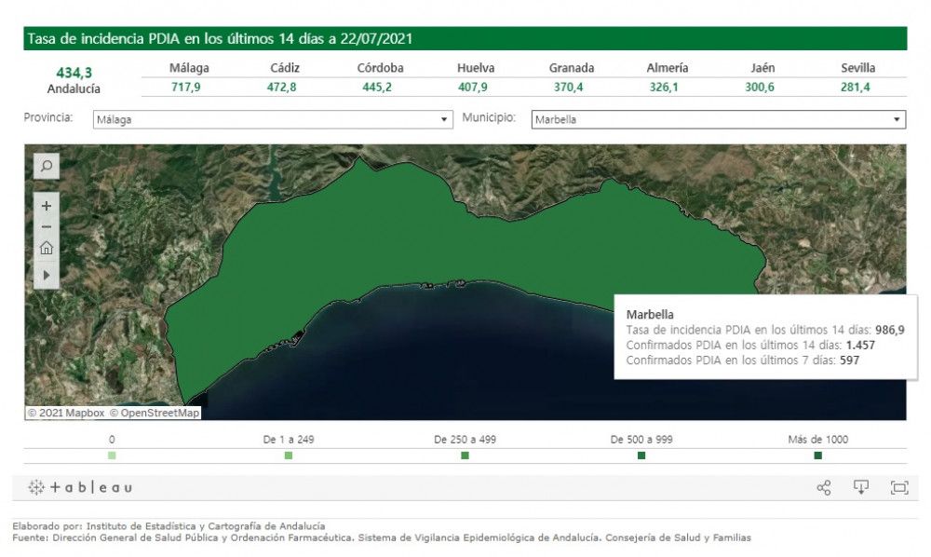Click tooltip incidence rate value 986,9
Viewport: 931px width, 557px height.
[x=889, y=330]
